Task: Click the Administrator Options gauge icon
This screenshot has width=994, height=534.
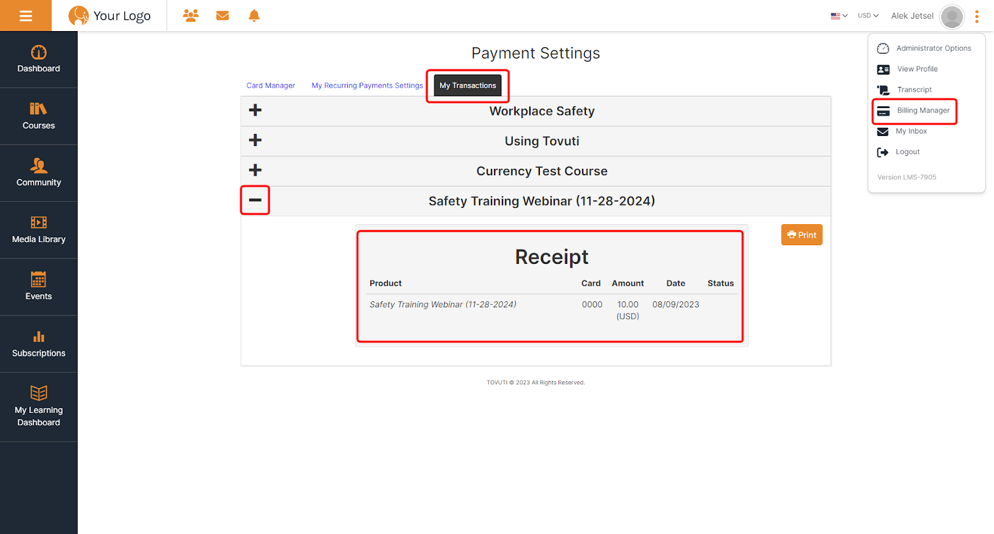Action: click(x=883, y=48)
